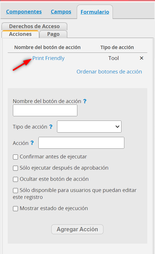Open the Derechos de Acceso subtab

tap(34, 26)
